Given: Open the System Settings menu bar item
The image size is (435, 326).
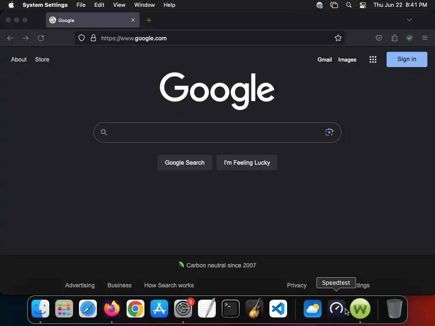Looking at the screenshot, I should pos(45,5).
